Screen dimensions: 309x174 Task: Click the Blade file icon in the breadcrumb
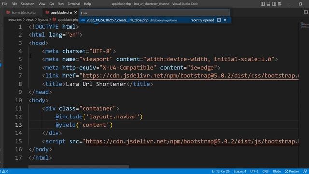click(x=54, y=20)
